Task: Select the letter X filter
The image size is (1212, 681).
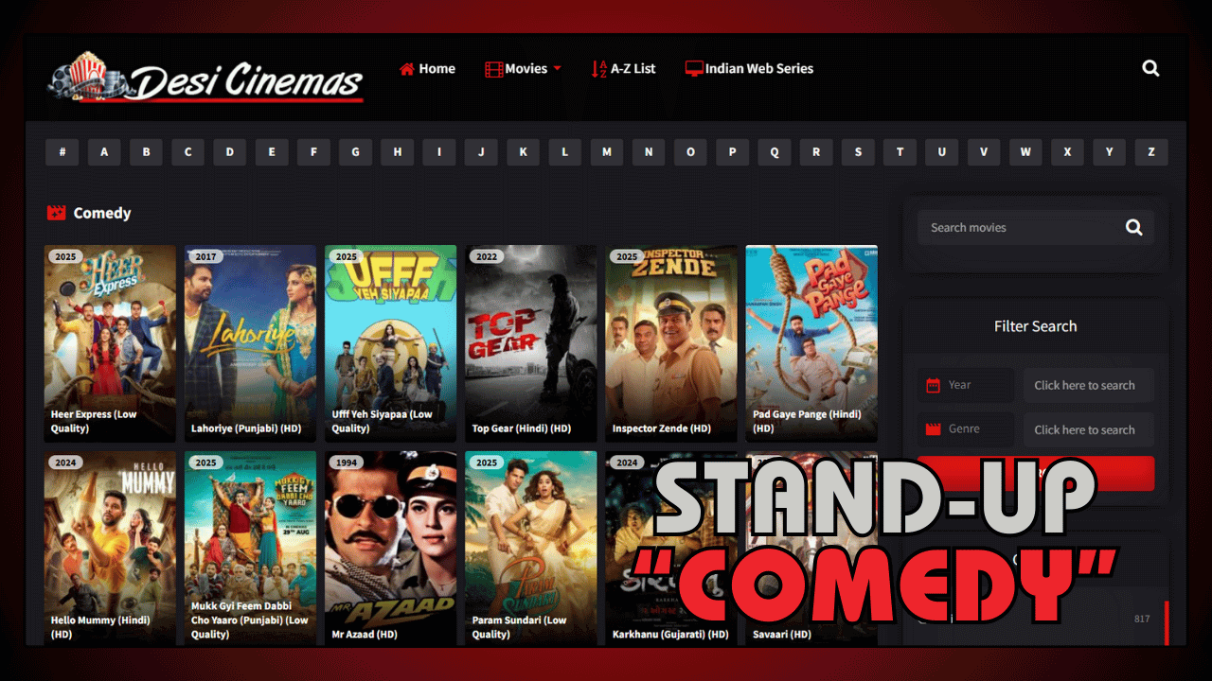Action: point(1067,152)
